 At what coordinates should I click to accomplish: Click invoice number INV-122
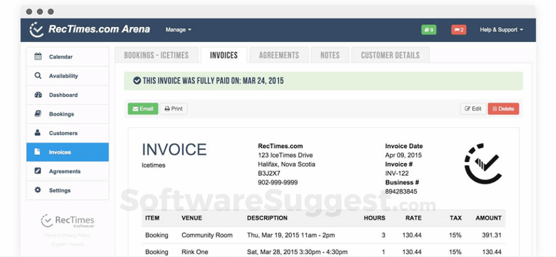397,173
